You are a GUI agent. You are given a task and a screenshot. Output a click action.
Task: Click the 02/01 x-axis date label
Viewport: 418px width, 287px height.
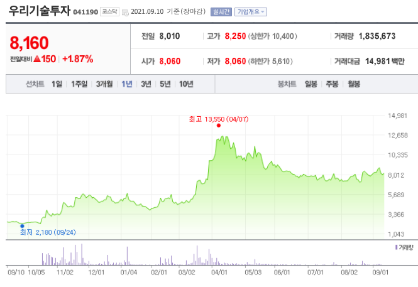pos(159,273)
